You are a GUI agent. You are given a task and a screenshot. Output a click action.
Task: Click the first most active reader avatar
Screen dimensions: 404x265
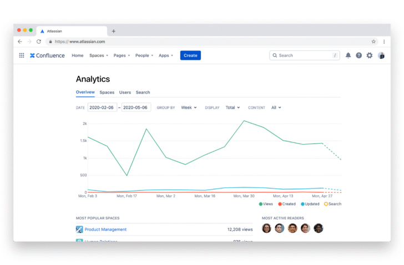coord(266,228)
